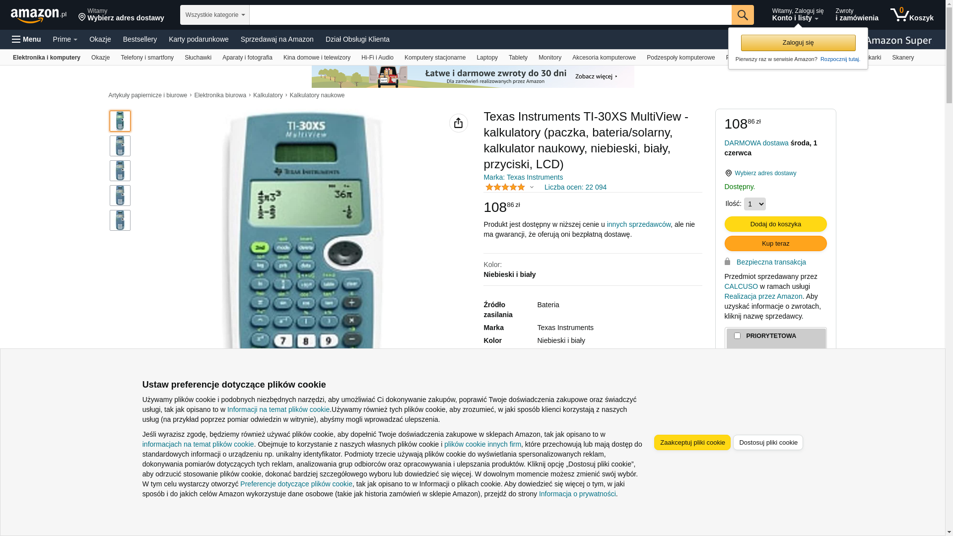Open the hamburger Menu
The width and height of the screenshot is (953, 536).
coord(26,39)
